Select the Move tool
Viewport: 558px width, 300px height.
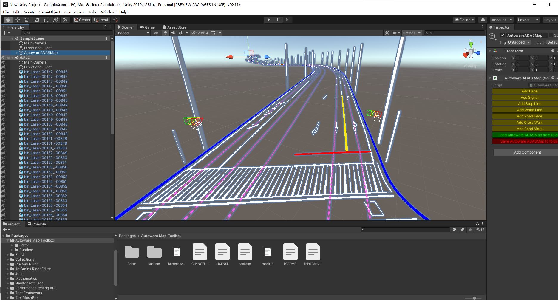point(17,19)
